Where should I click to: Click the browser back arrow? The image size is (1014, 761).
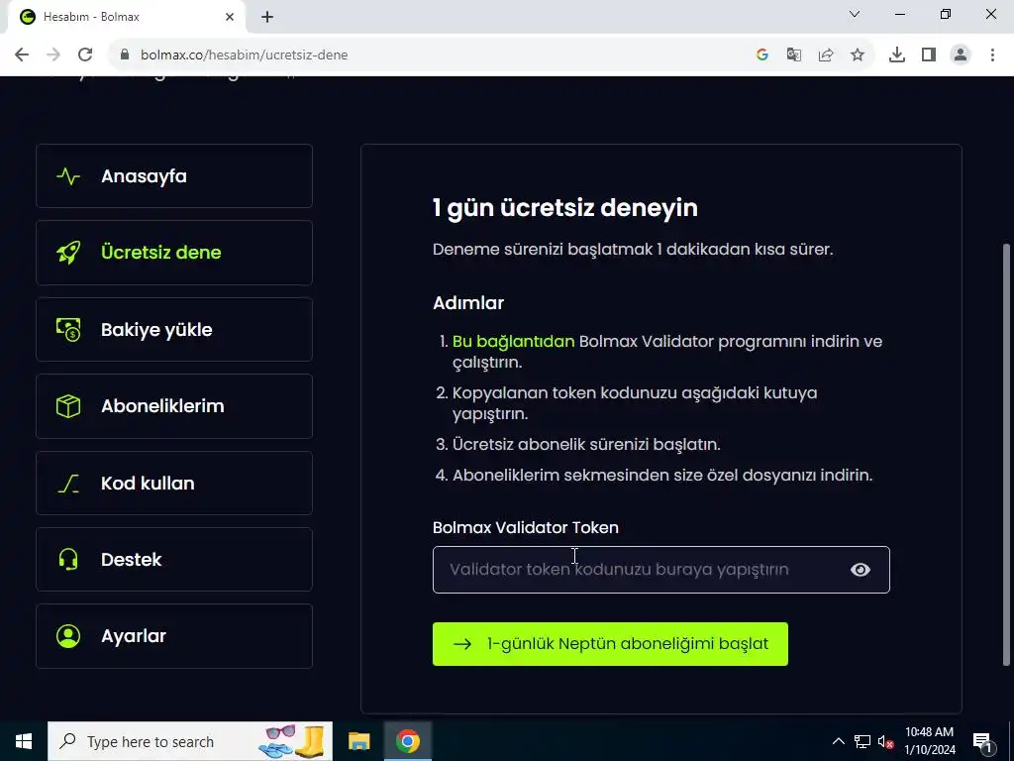(x=22, y=54)
